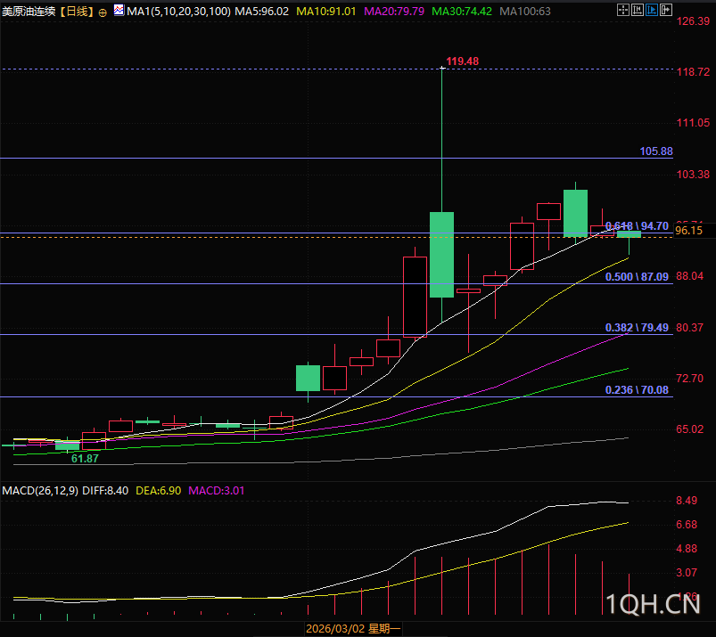Click the 0.500 \ 87.09 Fibonacci label
716x637 pixels.
point(637,276)
